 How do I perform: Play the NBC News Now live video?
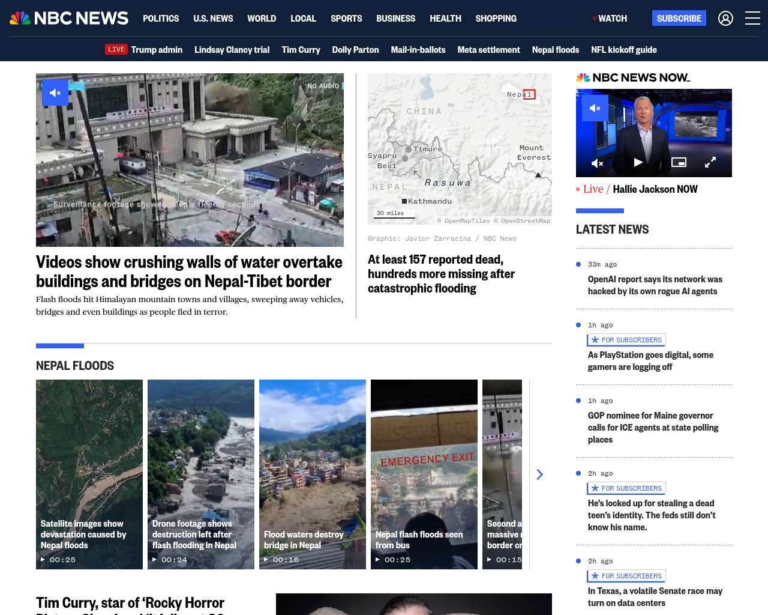coord(638,162)
